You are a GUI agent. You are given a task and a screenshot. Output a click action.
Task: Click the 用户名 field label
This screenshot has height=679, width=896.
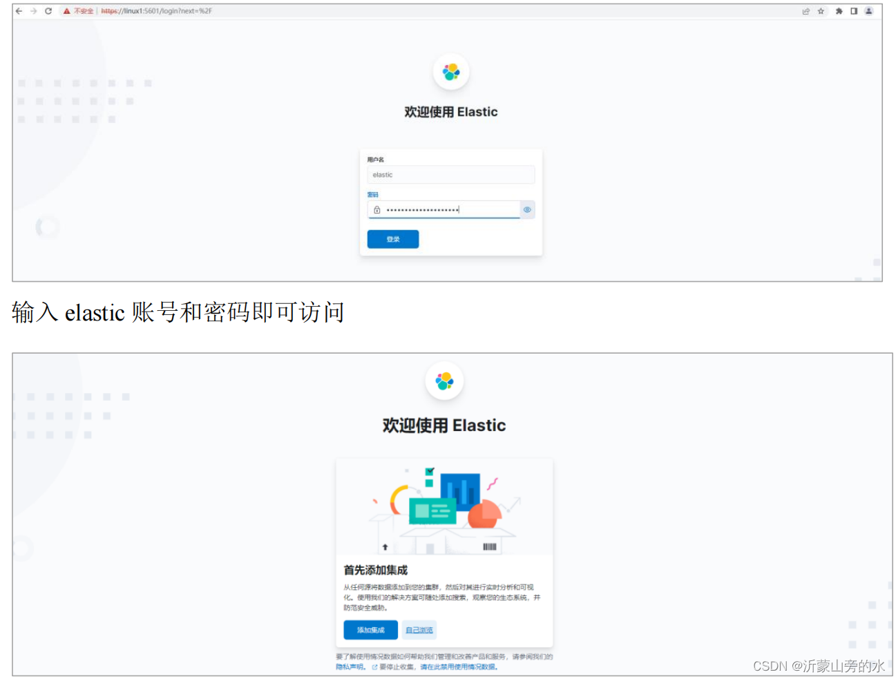coord(375,160)
